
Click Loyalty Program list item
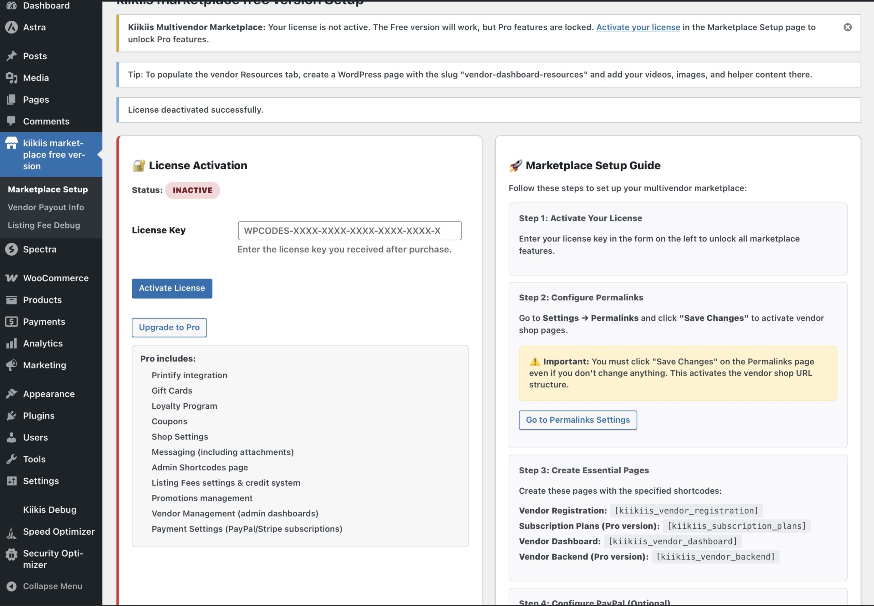(184, 406)
